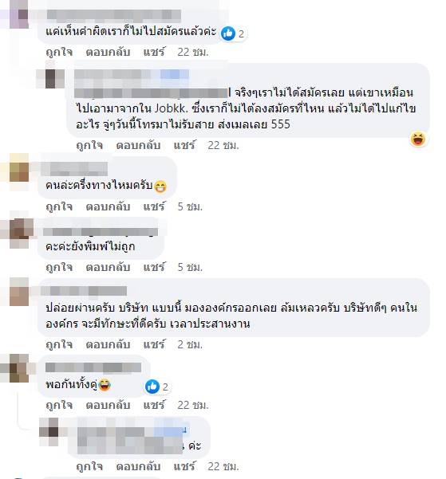Reply to the comment คนละครึ่งทางไหมครับ
446x479 pixels.
[x=108, y=206]
